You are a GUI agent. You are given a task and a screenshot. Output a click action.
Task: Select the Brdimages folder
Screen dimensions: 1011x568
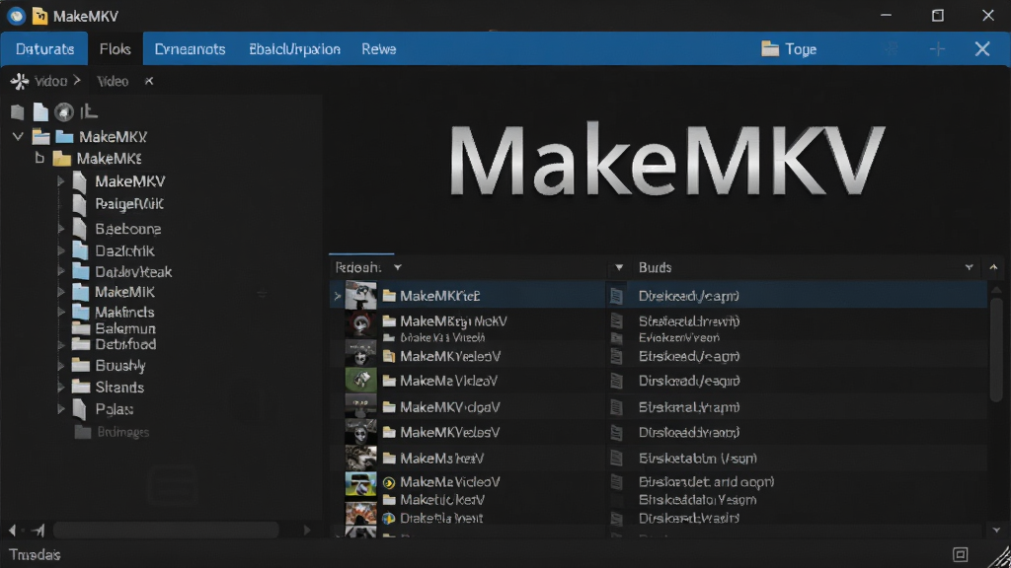122,432
